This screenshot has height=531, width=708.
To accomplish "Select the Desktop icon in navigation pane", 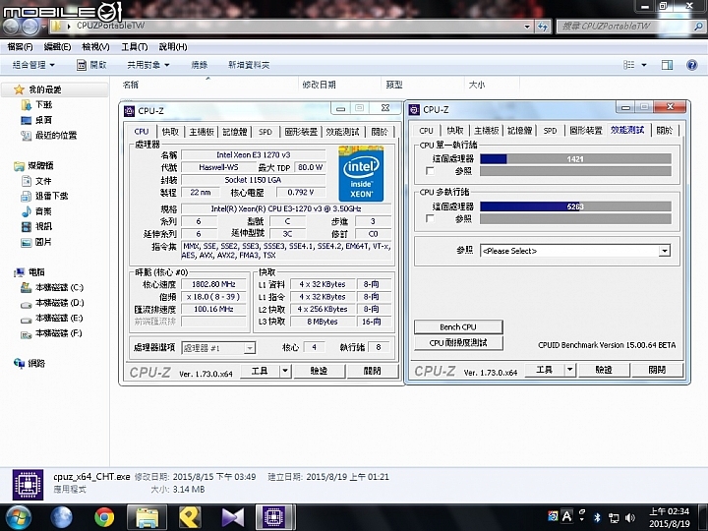I will coord(27,120).
